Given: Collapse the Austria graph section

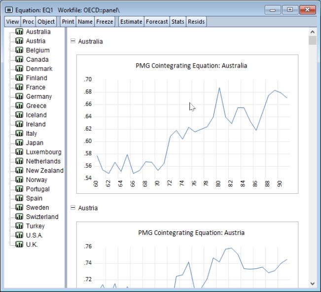Looking at the screenshot, I should pos(73,208).
